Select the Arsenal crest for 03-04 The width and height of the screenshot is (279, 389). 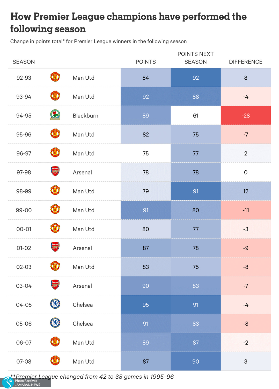pyautogui.click(x=55, y=285)
